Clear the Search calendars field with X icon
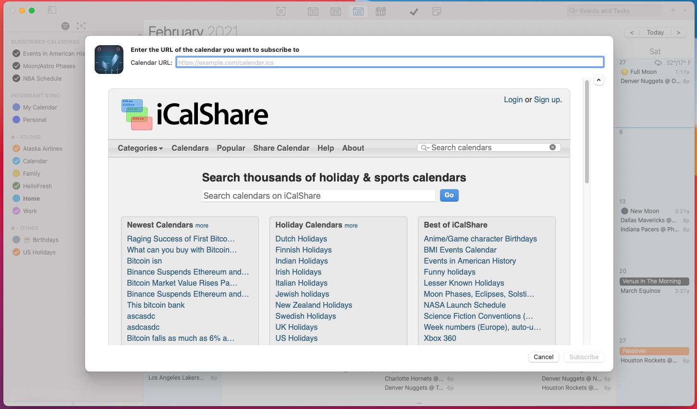This screenshot has height=409, width=697. (x=552, y=147)
